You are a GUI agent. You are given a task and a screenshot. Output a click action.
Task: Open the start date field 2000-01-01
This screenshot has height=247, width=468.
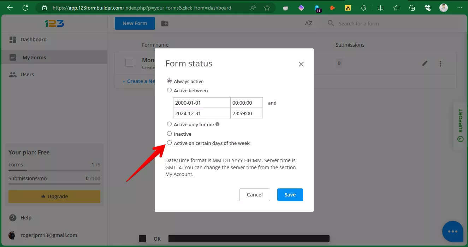[x=201, y=103]
